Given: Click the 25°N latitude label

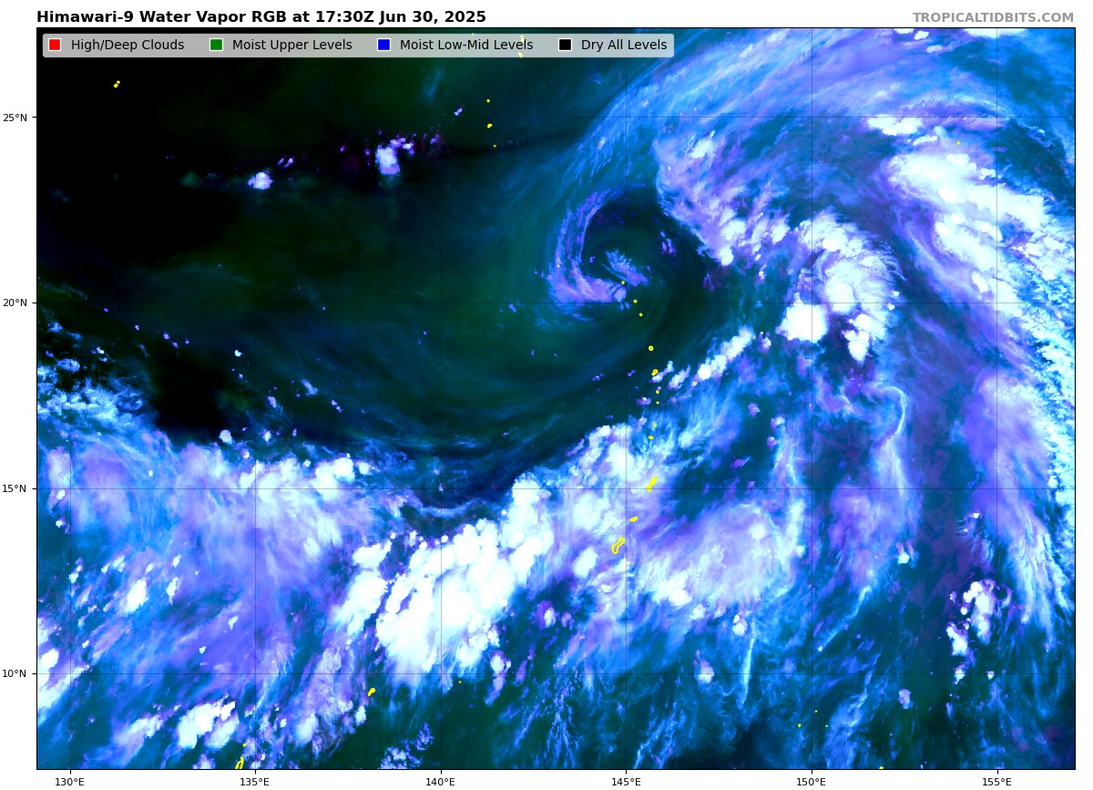Looking at the screenshot, I should click(15, 118).
